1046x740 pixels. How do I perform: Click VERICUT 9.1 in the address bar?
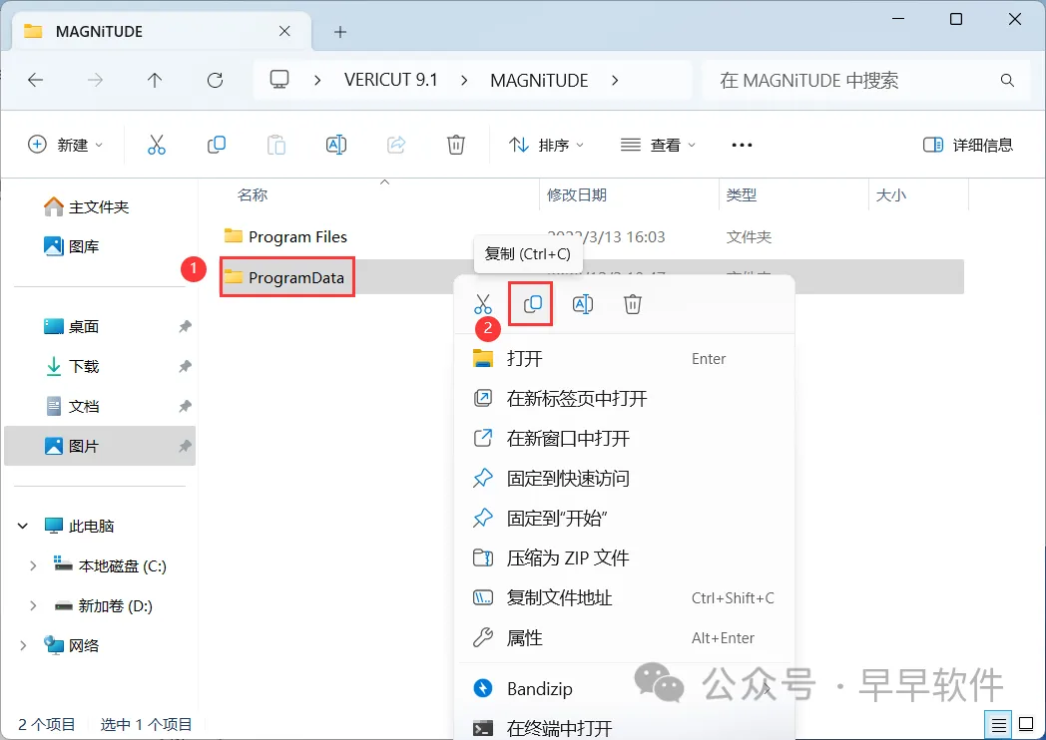(391, 81)
